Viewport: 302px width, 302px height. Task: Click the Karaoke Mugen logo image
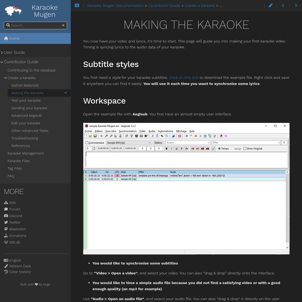(x=13, y=11)
